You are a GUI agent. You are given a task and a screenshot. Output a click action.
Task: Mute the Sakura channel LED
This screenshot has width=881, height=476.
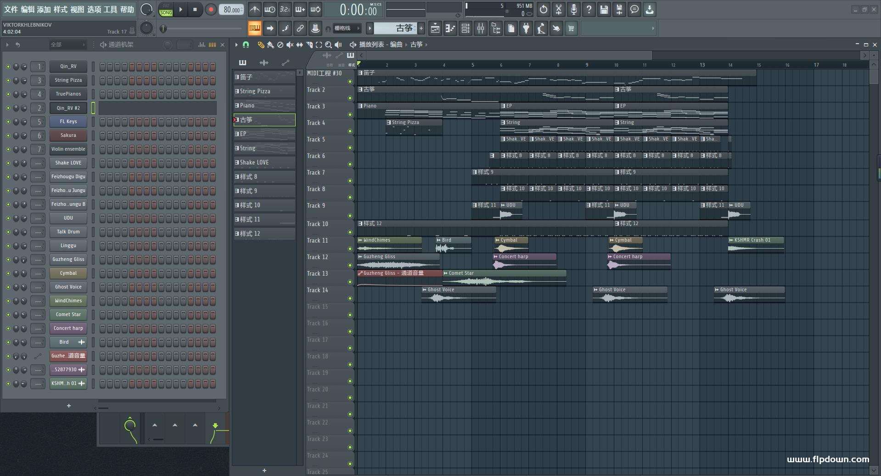tap(8, 136)
